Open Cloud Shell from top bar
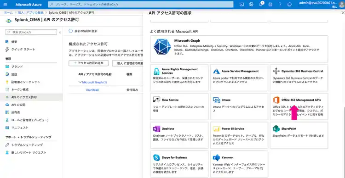This screenshot has width=345, height=178. pos(241,5)
